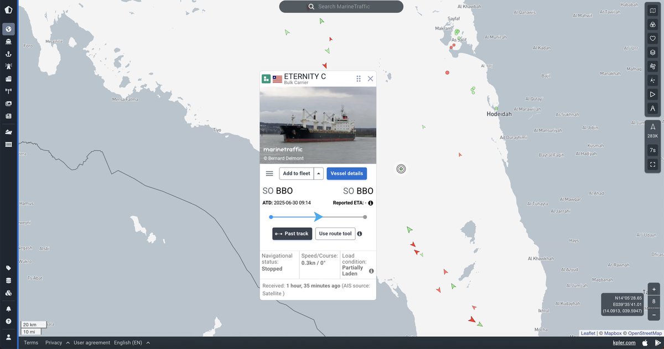The height and width of the screenshot is (349, 664).
Task: Open the News icon in sidebar
Action: click(x=8, y=116)
